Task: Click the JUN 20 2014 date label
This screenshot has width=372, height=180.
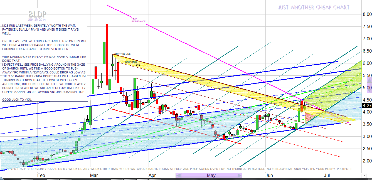Action: click(37, 20)
